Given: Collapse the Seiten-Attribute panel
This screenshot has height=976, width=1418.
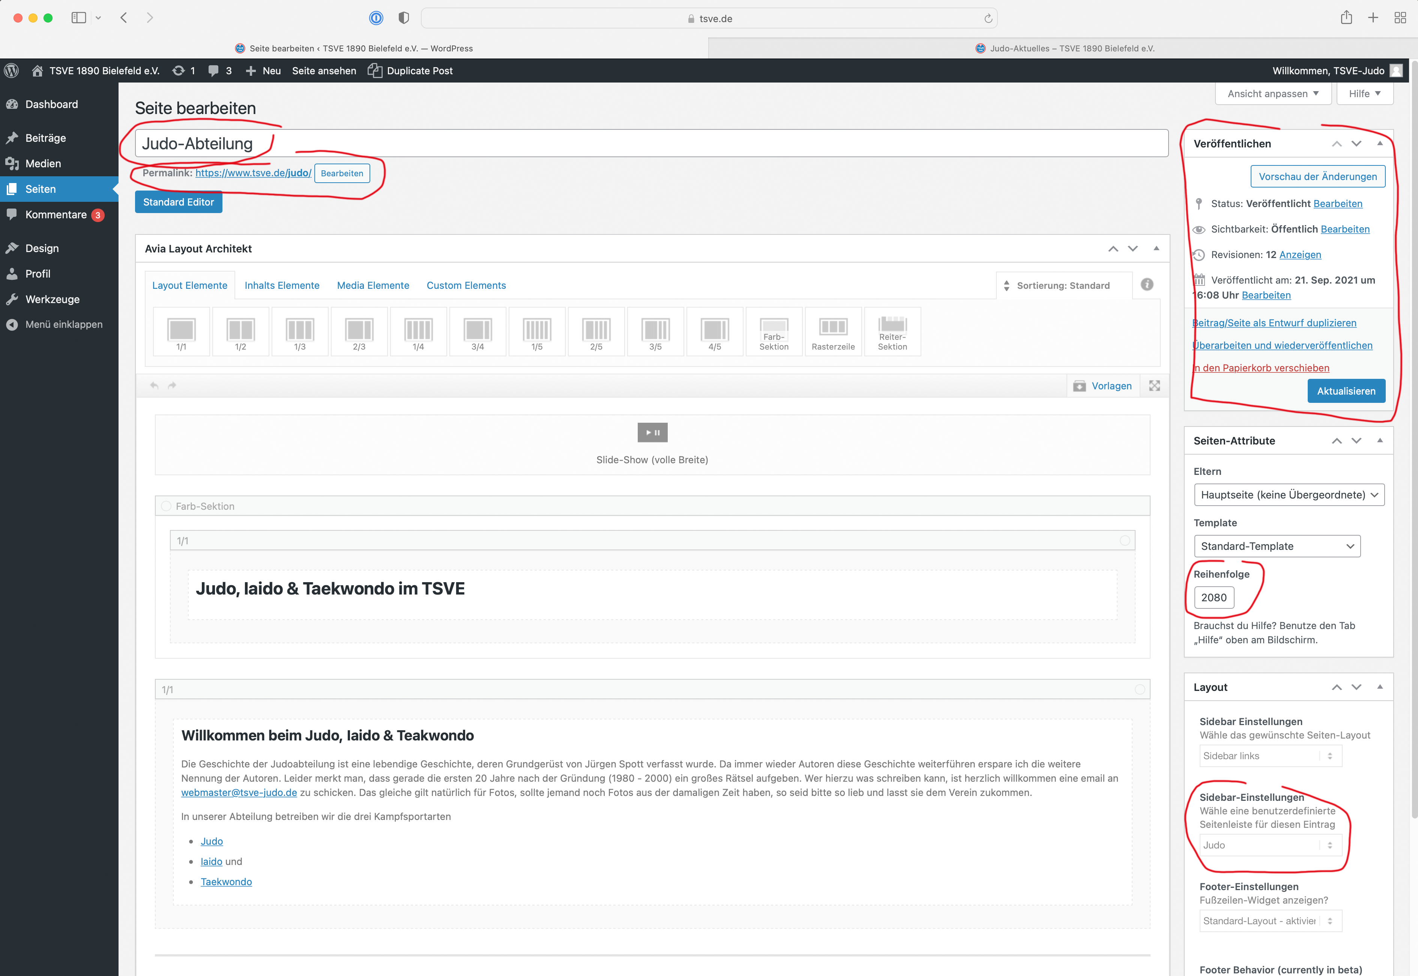Looking at the screenshot, I should pyautogui.click(x=1380, y=440).
